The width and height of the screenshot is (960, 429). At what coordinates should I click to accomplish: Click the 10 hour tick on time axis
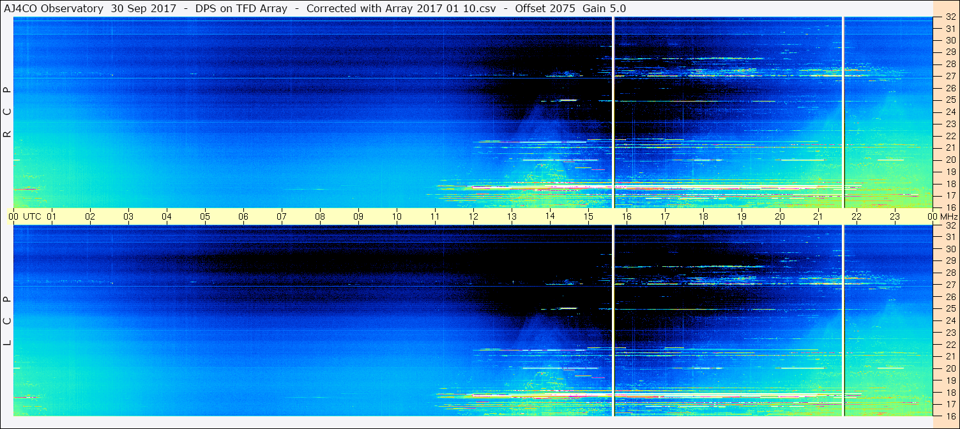[397, 216]
